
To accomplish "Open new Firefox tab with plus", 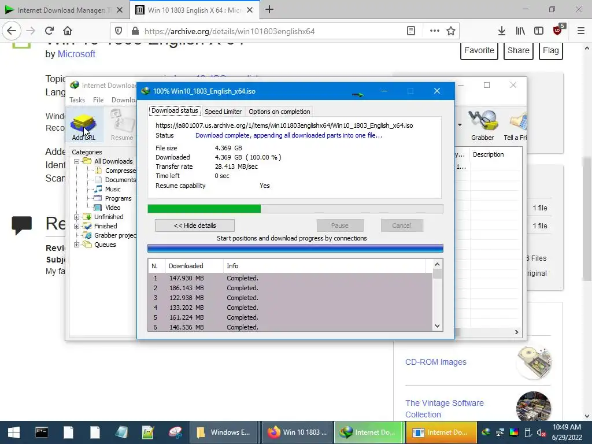I will (x=269, y=10).
